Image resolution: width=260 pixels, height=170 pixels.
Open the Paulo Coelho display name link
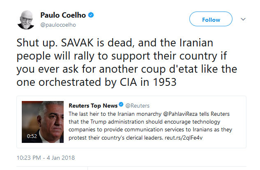pos(63,15)
